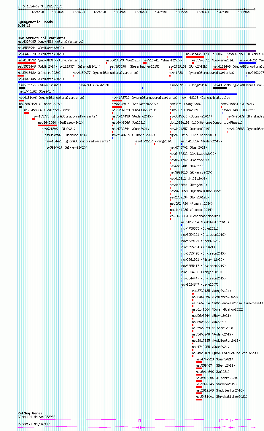264x431 pixels.
Task: Click nsv4181006 gnomAD variant label
Action: click(52, 98)
